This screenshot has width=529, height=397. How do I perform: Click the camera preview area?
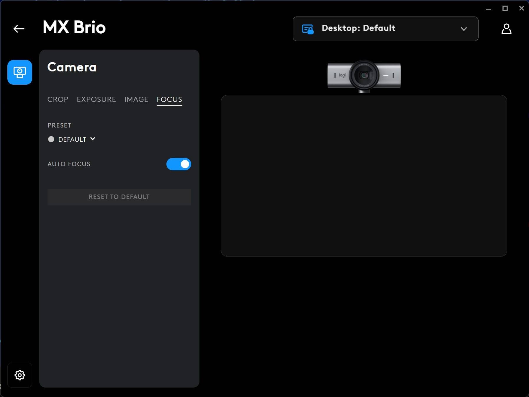pos(364,176)
